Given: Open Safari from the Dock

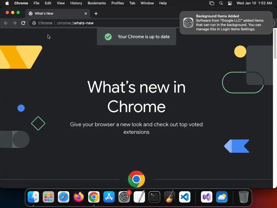Looking at the screenshot, I should (63, 197).
